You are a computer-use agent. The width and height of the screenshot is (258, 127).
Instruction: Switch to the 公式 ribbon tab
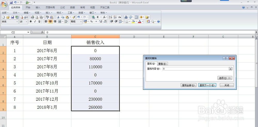[62, 7]
